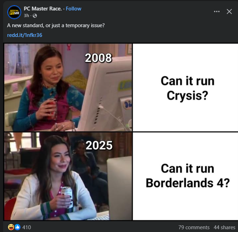Open the PC Master Race profile picture
The width and height of the screenshot is (238, 232).
[x=14, y=12]
